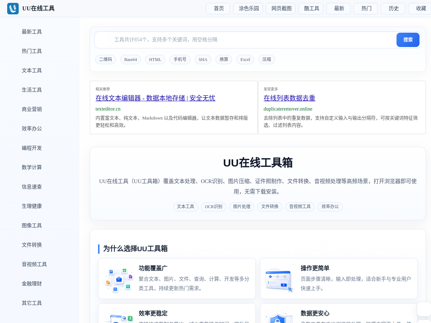The height and width of the screenshot is (323, 431).
Task: Click texteditor.cn green URL text
Action: click(x=108, y=109)
